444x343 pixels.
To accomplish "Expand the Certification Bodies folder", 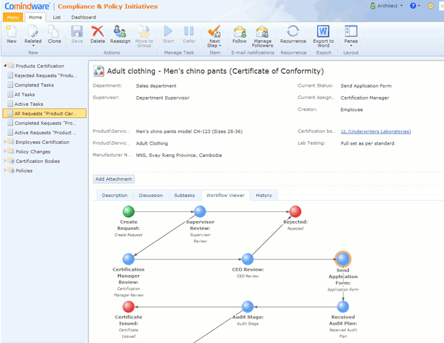I will (x=5, y=161).
